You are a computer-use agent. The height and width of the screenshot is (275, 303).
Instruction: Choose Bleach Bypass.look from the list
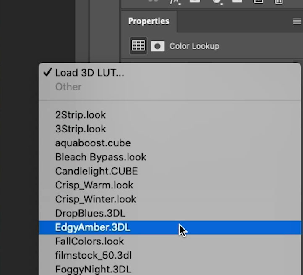coord(101,157)
